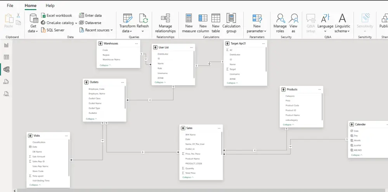
Task: Collapse the Sales table card
Action: (188, 177)
